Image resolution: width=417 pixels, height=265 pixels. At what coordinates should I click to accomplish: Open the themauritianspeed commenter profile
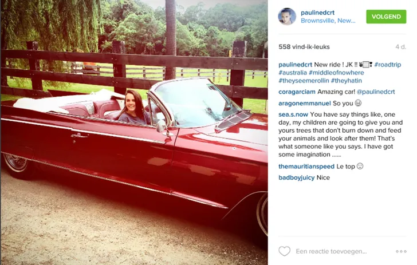point(306,167)
